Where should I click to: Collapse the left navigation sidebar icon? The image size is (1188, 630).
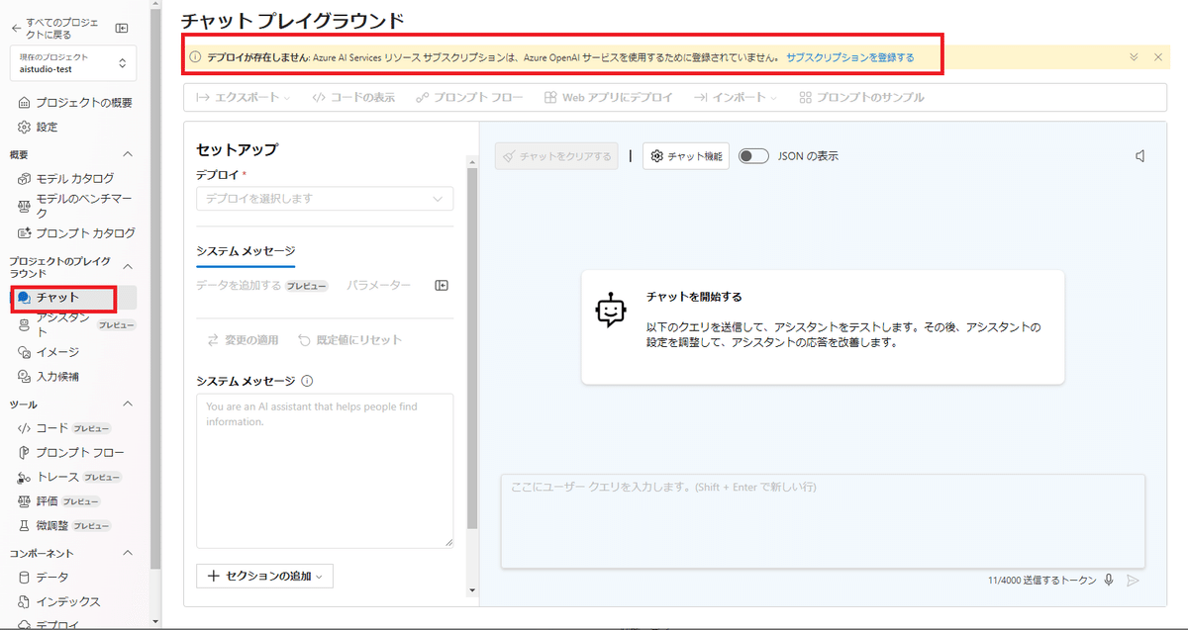click(x=122, y=28)
